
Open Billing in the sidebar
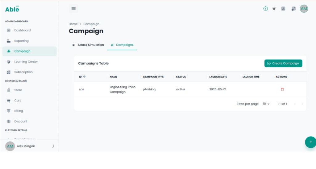click(29, 111)
